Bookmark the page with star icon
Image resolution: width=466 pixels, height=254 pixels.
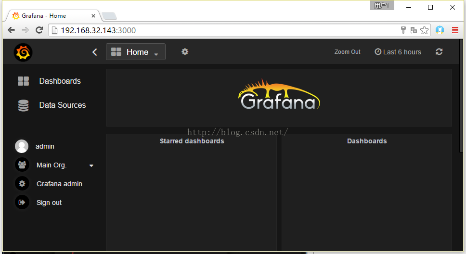coord(425,30)
